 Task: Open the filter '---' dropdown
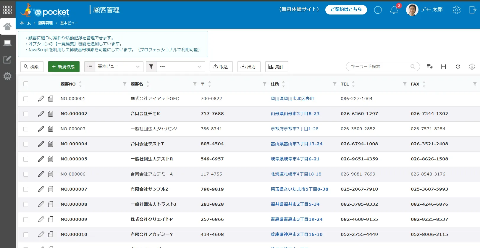tap(180, 67)
